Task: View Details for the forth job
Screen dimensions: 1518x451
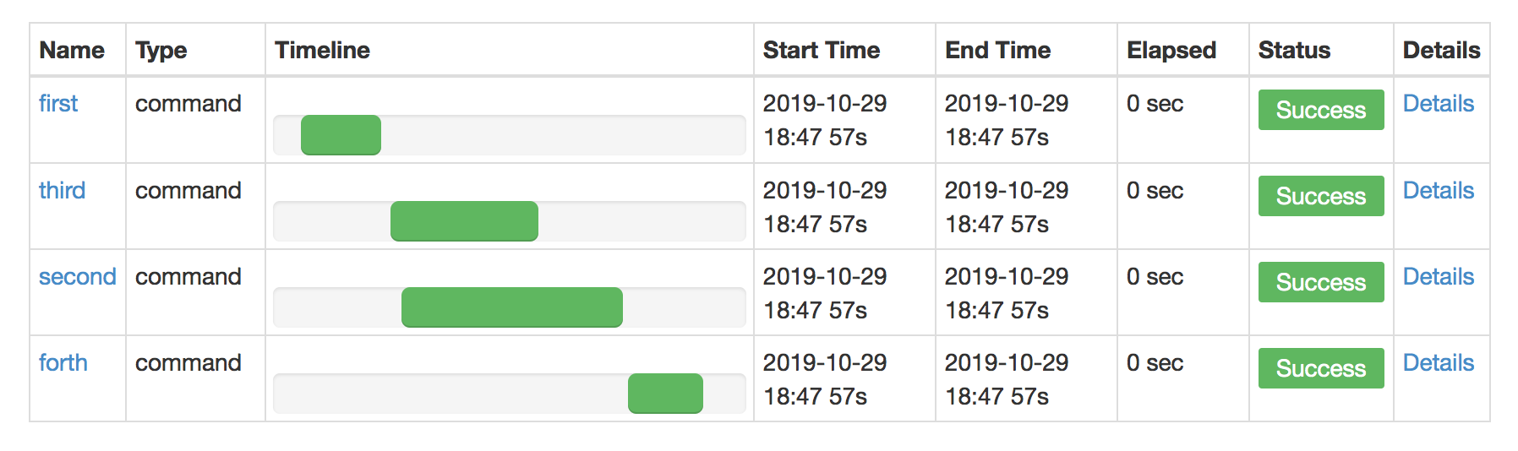Action: click(1438, 363)
